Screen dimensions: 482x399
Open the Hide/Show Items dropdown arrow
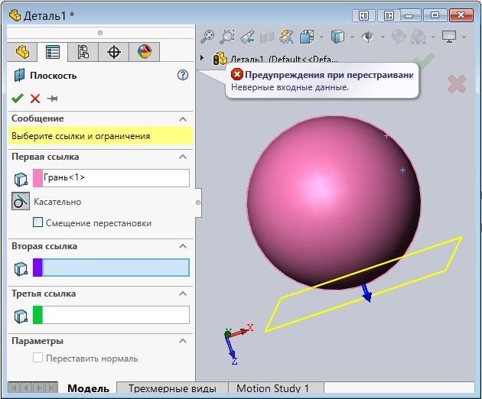383,37
